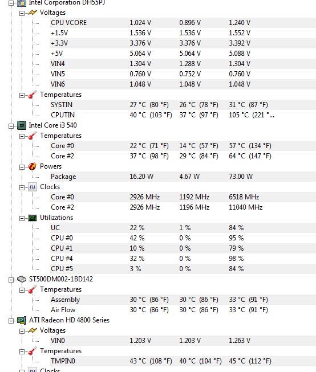
Task: Click the thermometer icon under ST500DM002 drive
Action: pyautogui.click(x=33, y=289)
